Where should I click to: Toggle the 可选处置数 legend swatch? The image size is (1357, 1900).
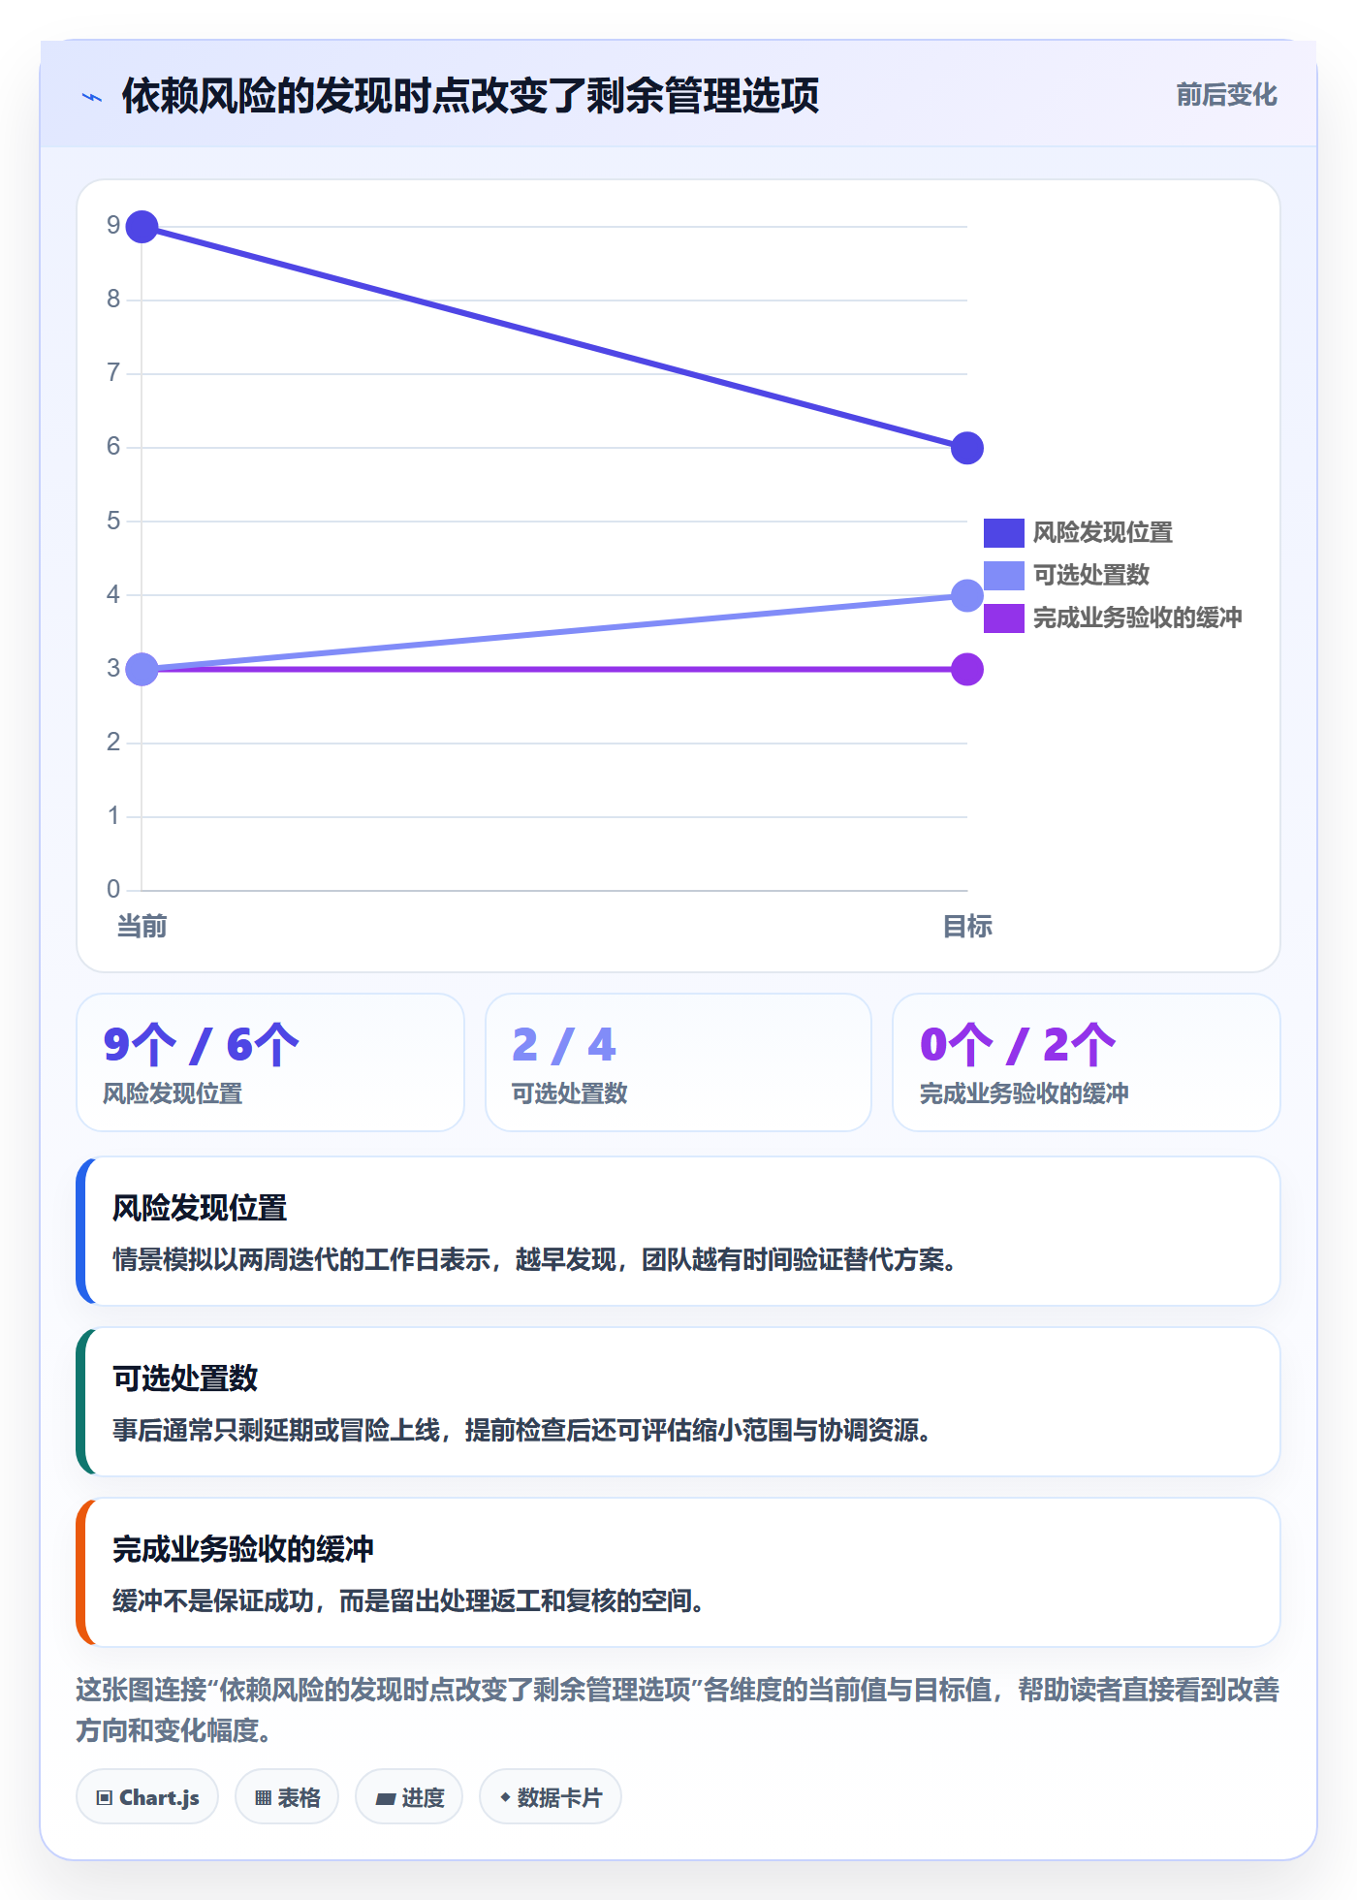click(1003, 576)
